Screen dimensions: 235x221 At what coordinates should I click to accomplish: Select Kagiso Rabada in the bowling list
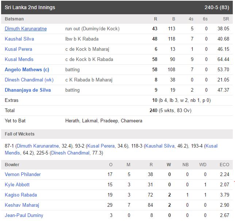[21, 195]
